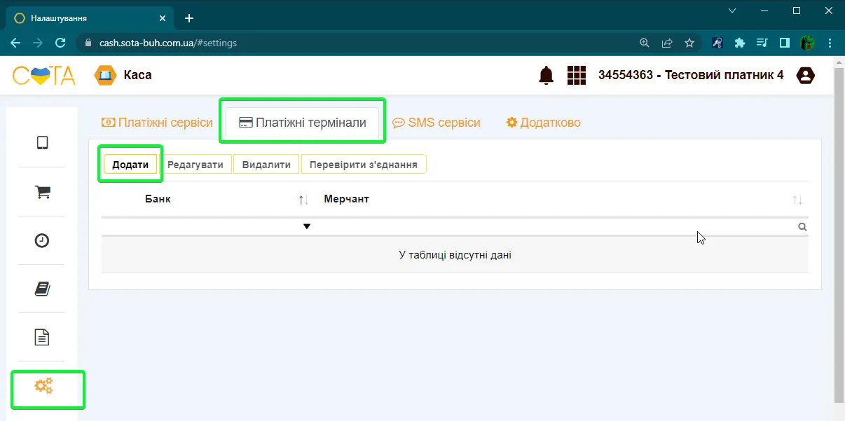Image resolution: width=845 pixels, height=421 pixels.
Task: Click the page vertical scrollbar
Action: click(839, 235)
